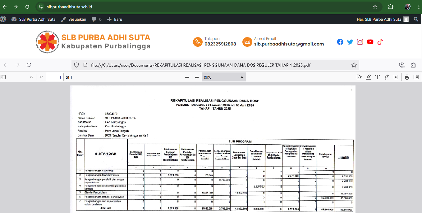View comments bubble in admin bar
The width and height of the screenshot is (422, 213).
point(96,19)
